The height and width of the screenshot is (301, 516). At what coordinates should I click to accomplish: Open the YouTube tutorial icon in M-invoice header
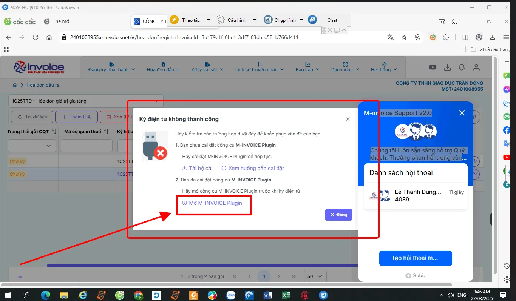click(x=433, y=67)
